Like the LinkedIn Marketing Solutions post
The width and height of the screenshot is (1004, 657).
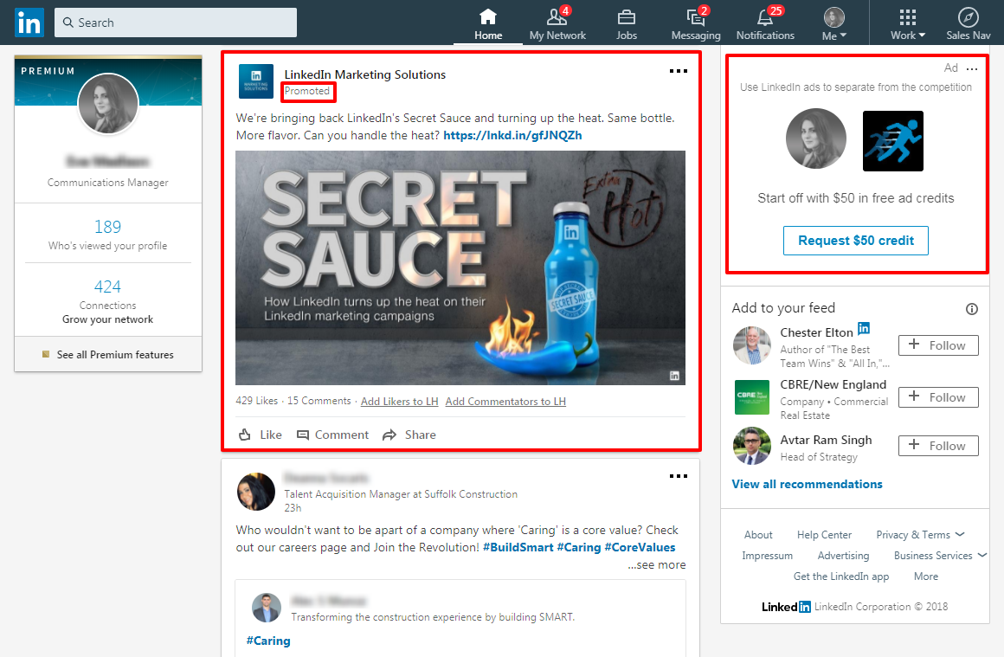260,434
